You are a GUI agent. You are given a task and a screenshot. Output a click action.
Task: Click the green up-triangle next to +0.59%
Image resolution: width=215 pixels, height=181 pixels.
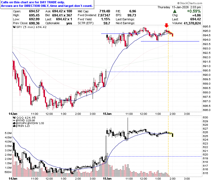175,11
